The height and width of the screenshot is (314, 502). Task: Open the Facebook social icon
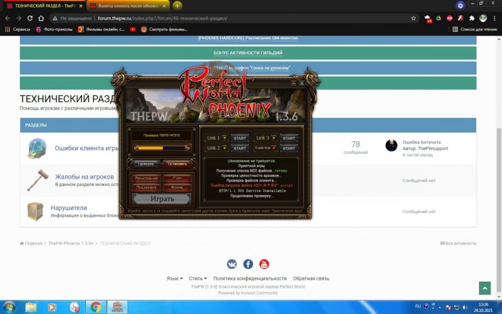tap(248, 264)
